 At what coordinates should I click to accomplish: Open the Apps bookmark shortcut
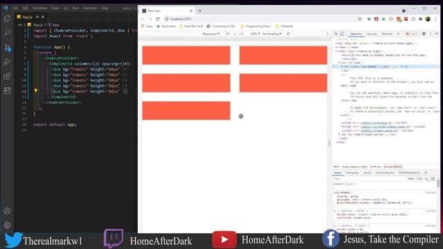147,26
